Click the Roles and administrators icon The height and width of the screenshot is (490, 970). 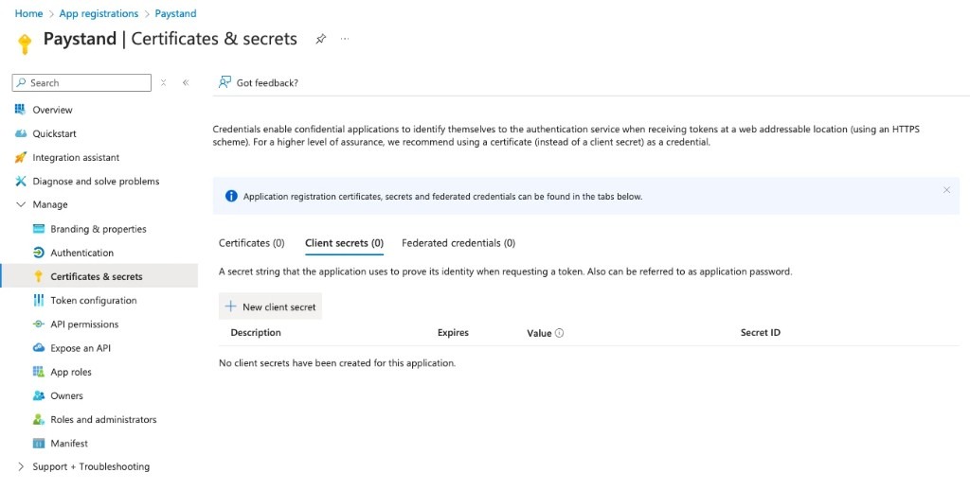(38, 419)
